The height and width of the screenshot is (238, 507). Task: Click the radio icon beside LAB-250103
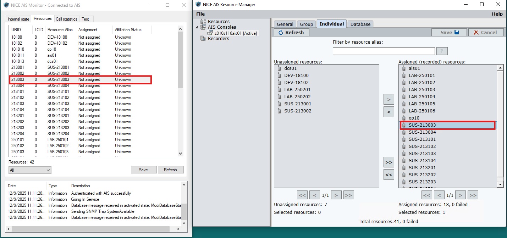tap(404, 90)
